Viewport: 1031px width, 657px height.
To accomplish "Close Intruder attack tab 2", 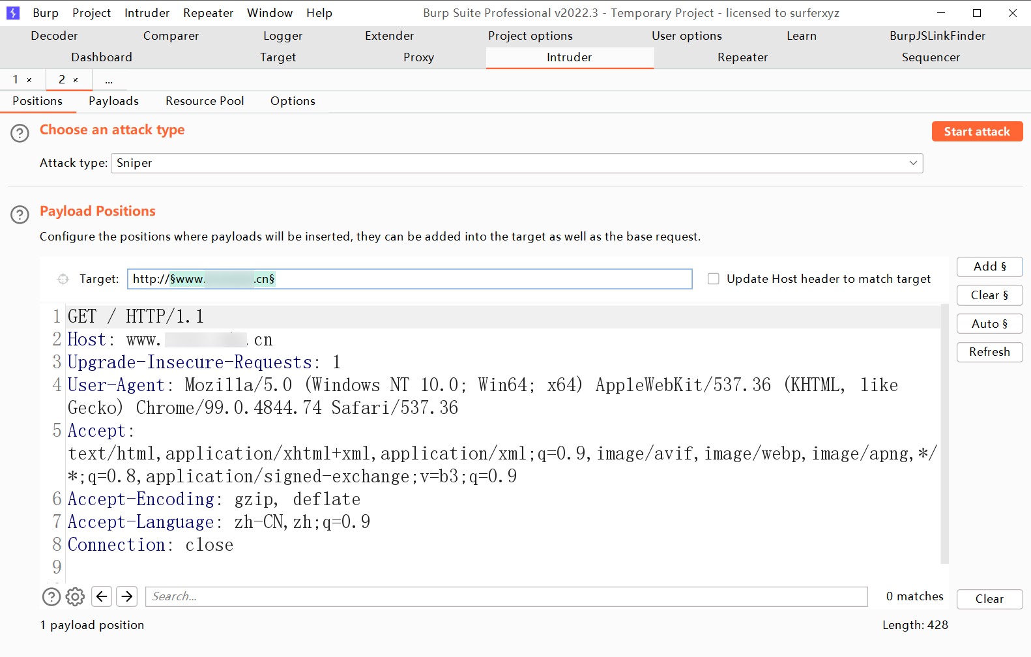I will [x=76, y=80].
